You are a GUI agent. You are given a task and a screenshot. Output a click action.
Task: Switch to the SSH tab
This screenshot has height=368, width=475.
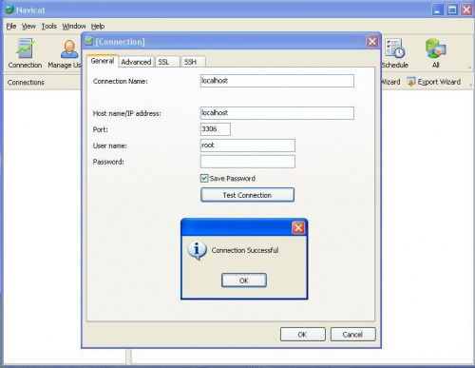[193, 62]
